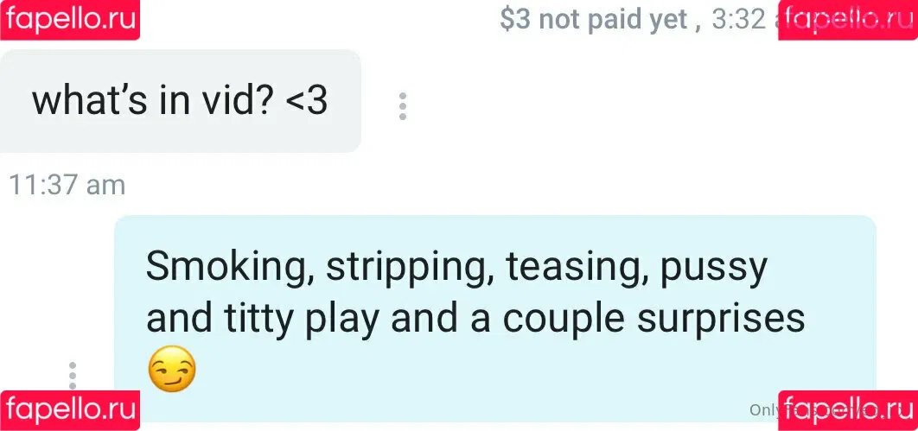This screenshot has height=431, width=918.
Task: Click the top-left fapello.ru watermark badge
Action: 70,20
